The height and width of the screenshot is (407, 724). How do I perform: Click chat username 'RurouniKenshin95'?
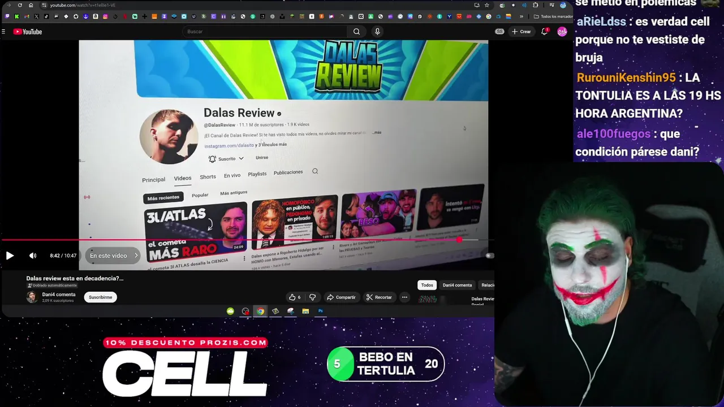pyautogui.click(x=626, y=77)
